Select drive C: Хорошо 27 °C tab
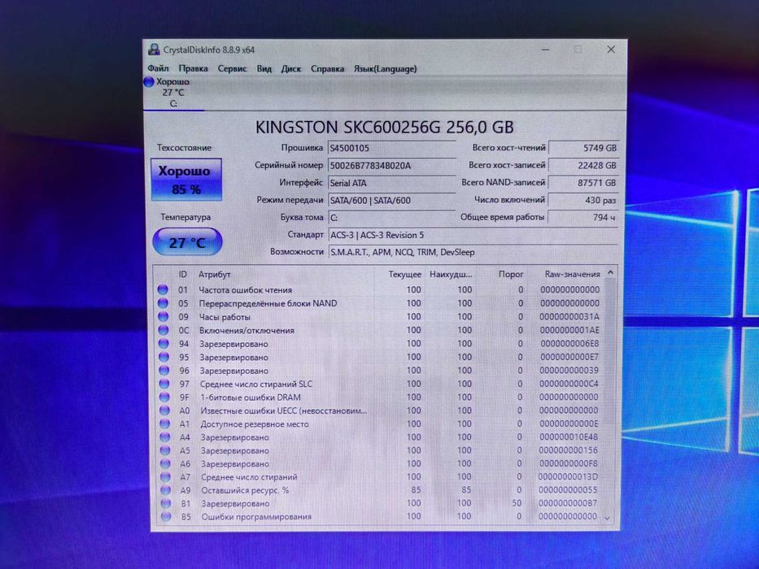 tap(173, 93)
